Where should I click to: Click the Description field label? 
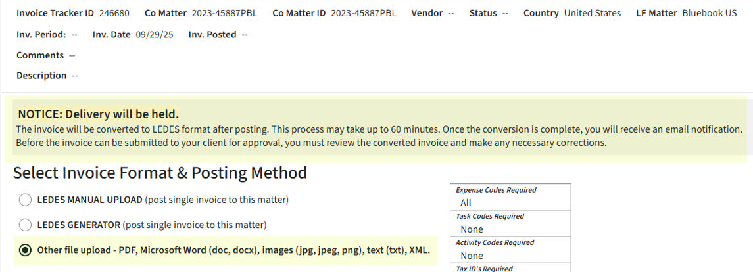pyautogui.click(x=41, y=76)
